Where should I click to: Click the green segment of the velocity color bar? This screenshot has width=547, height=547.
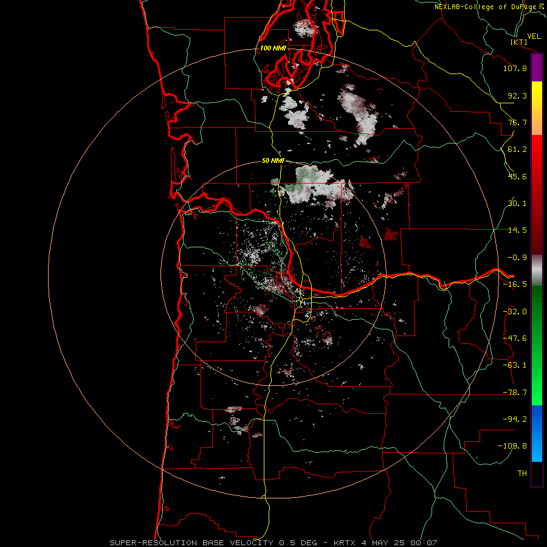pyautogui.click(x=537, y=345)
